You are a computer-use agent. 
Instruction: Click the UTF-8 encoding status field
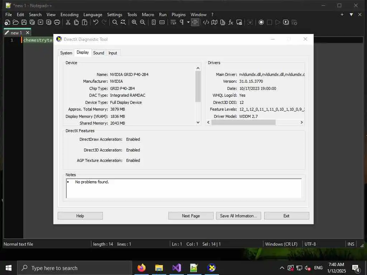coord(310,244)
